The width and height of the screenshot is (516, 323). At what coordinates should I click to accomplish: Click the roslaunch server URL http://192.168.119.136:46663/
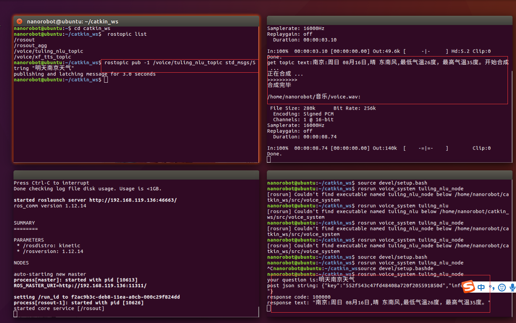[133, 200]
